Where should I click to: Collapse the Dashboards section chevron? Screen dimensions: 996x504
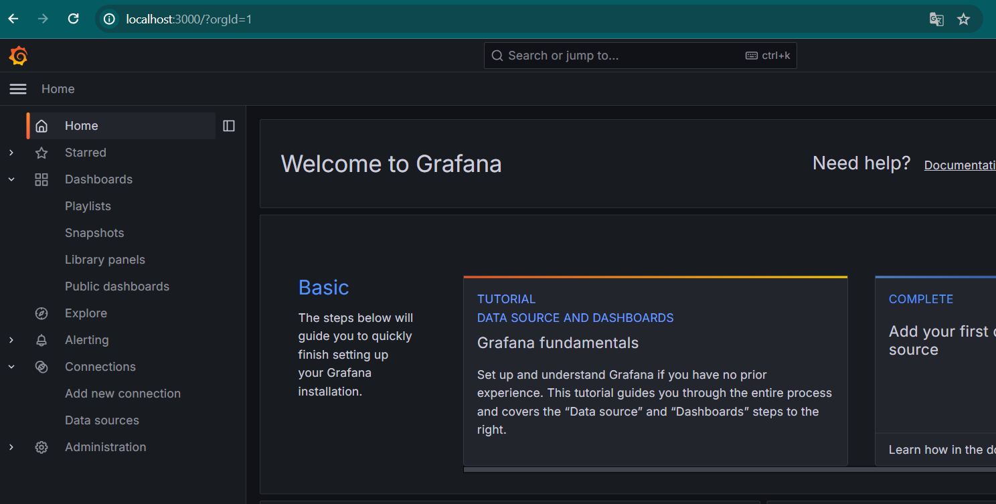(11, 179)
